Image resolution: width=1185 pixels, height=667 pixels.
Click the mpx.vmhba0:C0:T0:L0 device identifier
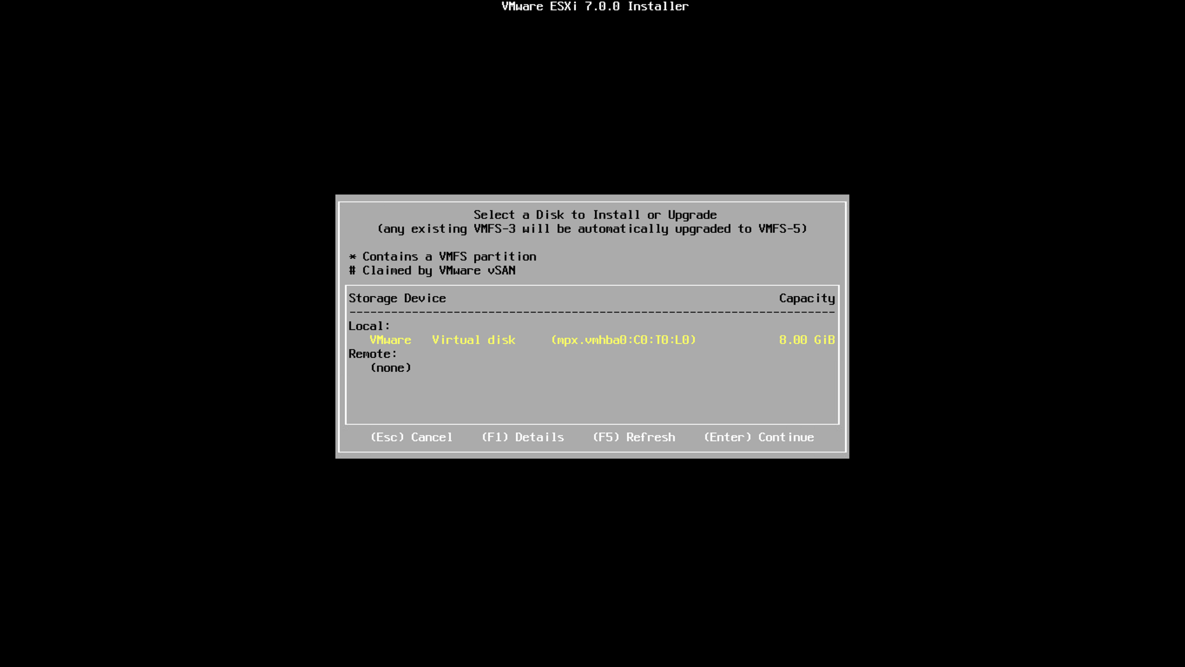(x=623, y=340)
